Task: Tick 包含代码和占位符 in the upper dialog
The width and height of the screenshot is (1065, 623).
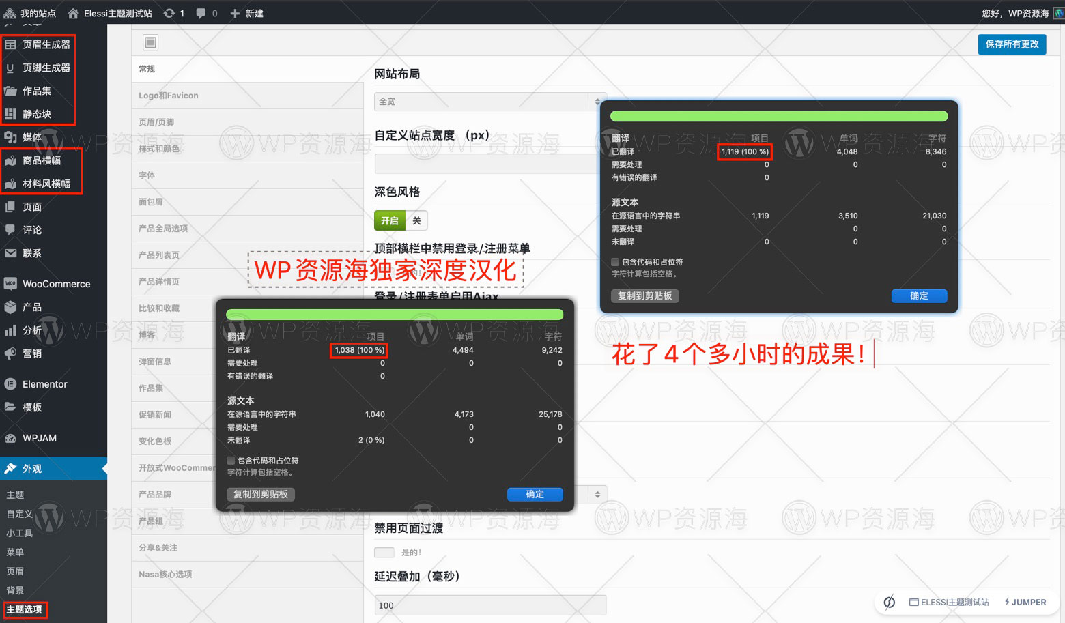Action: 615,262
